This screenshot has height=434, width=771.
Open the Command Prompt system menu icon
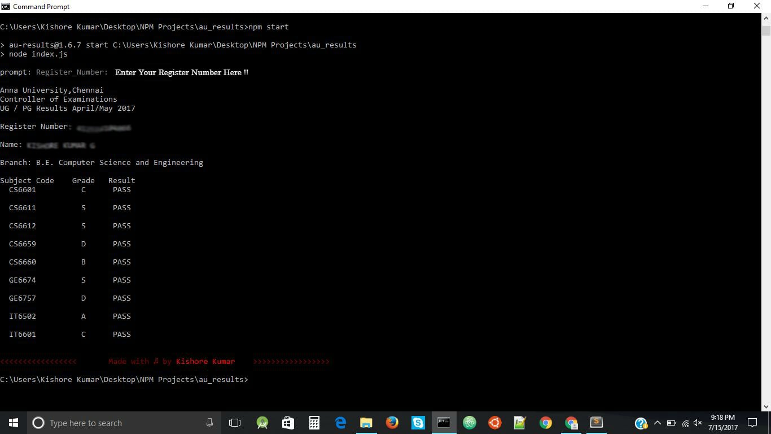(x=6, y=6)
